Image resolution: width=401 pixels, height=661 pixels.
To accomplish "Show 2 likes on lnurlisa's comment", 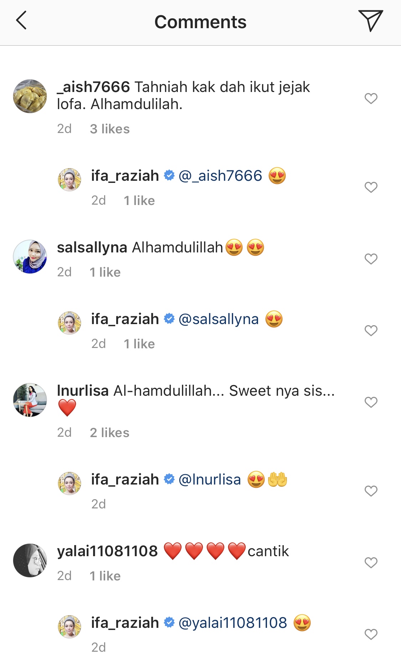I will click(x=110, y=432).
